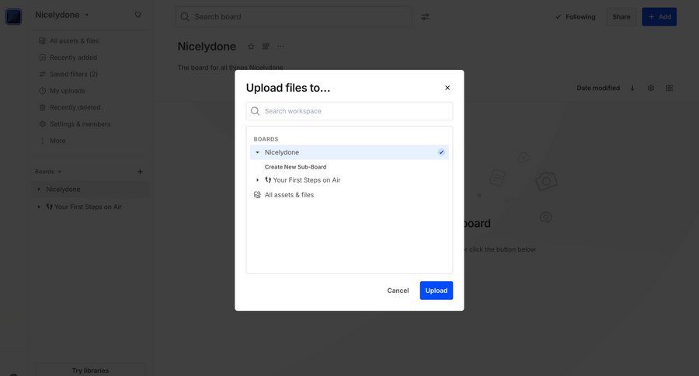
Task: Click the Share button
Action: [621, 17]
